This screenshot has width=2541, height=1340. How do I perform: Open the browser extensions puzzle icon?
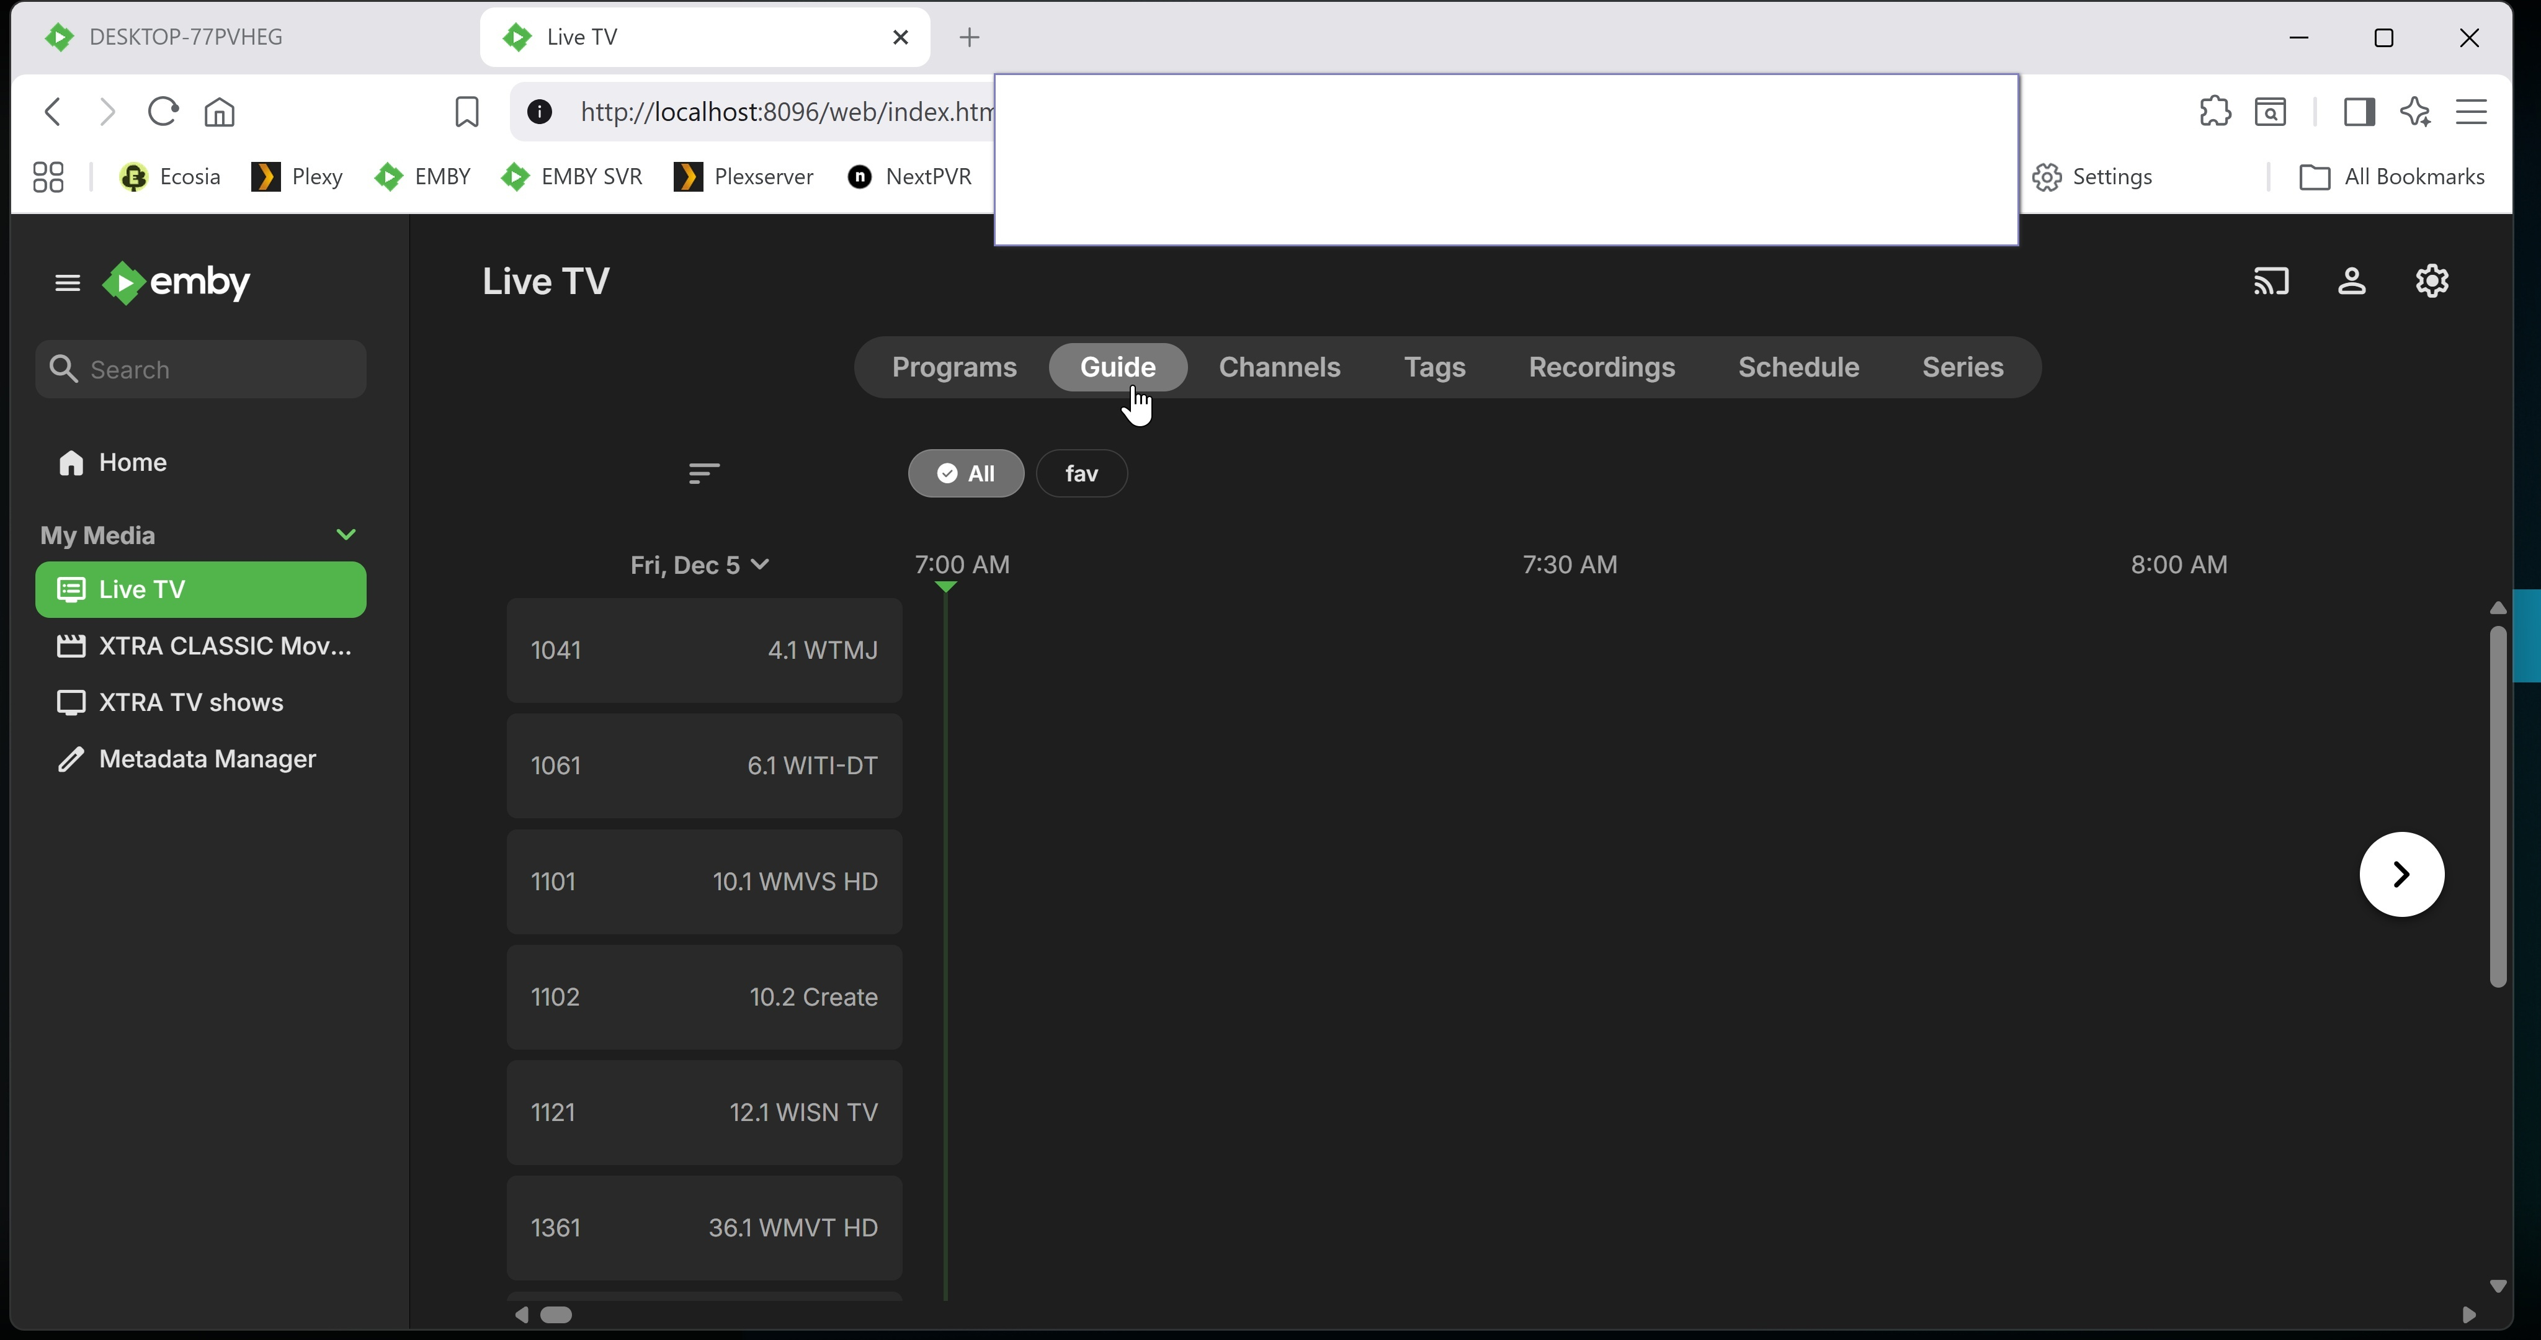(x=2215, y=112)
